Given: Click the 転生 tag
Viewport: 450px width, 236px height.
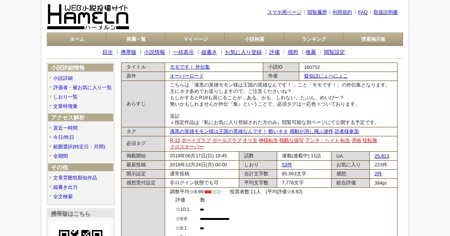Looking at the screenshot, I should click(345, 140).
